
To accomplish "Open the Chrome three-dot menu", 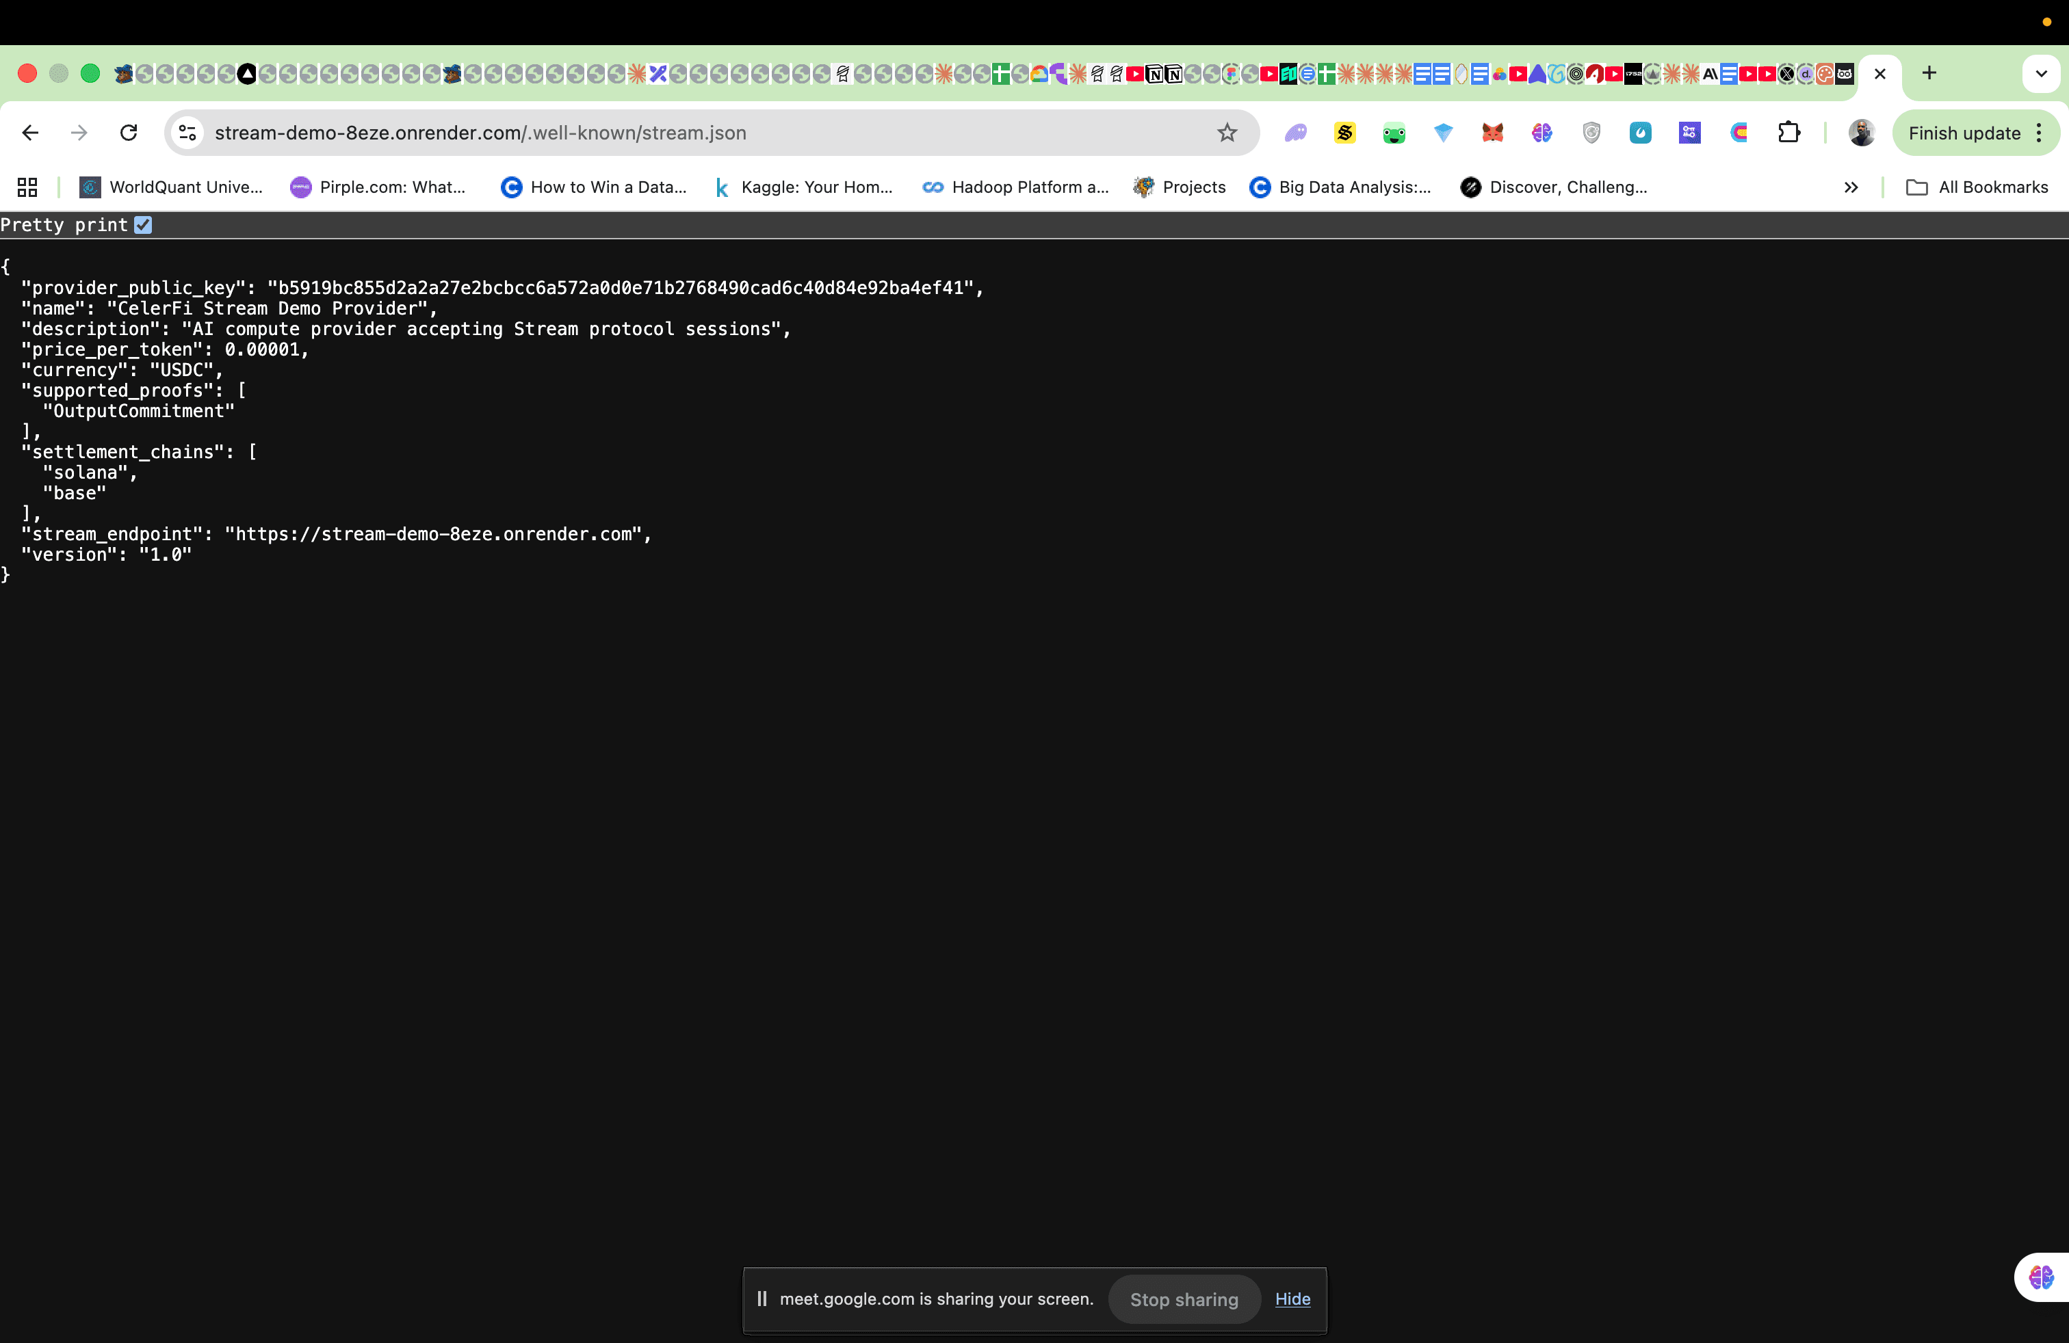I will [x=2039, y=133].
